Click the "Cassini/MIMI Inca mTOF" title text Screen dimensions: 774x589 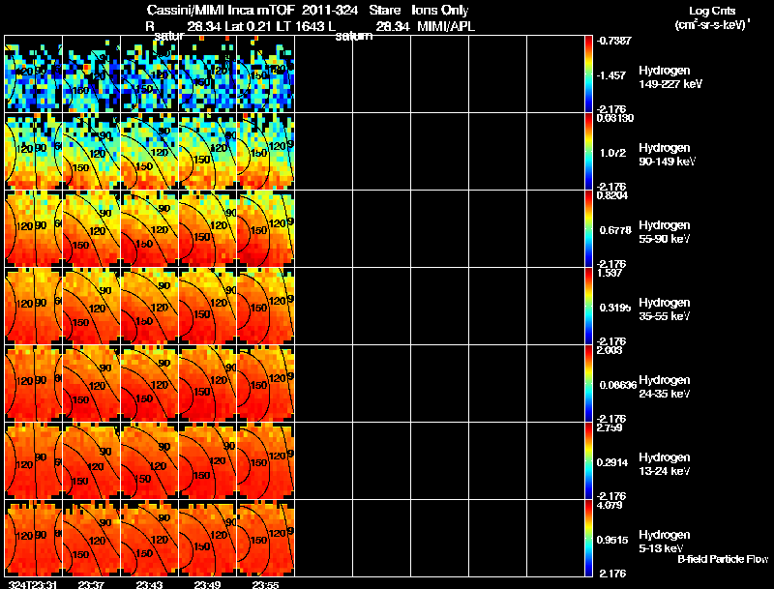[221, 10]
